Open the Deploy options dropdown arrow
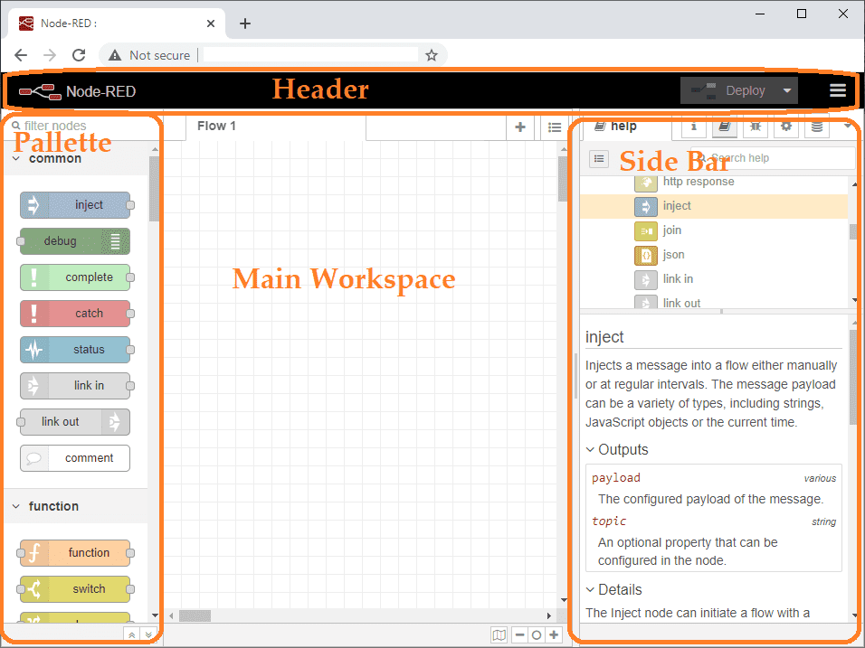Viewport: 865px width, 648px height. click(787, 90)
